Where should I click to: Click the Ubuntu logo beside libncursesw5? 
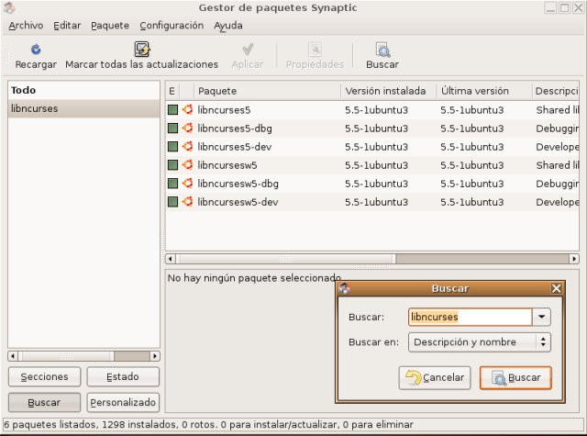[188, 165]
